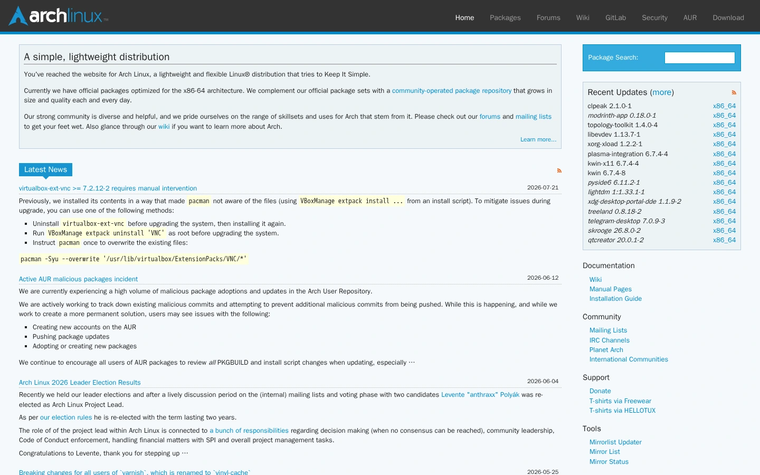This screenshot has height=475, width=760.
Task: Open Levente "anthraxx" Polyák profile link
Action: tap(480, 395)
